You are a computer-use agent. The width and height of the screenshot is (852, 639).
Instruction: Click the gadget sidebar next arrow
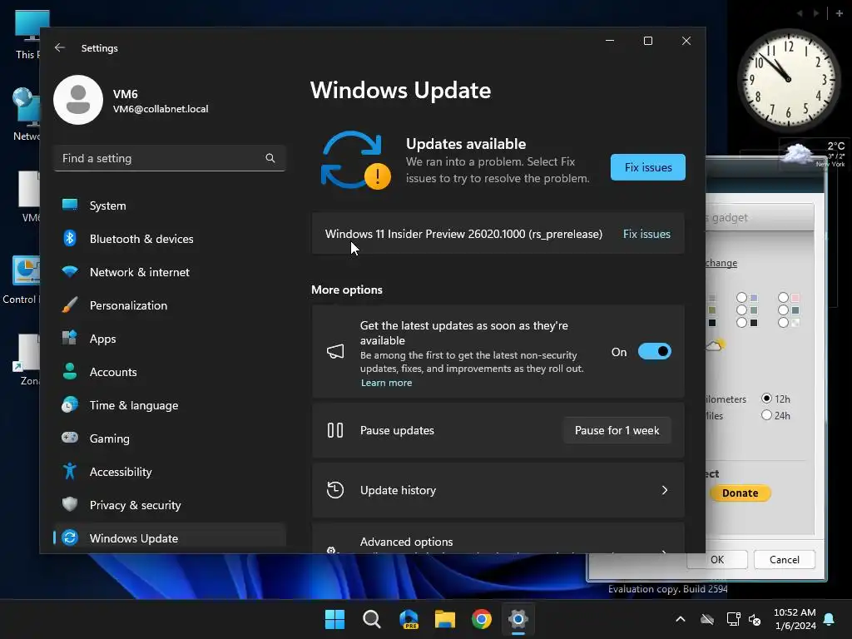816,13
